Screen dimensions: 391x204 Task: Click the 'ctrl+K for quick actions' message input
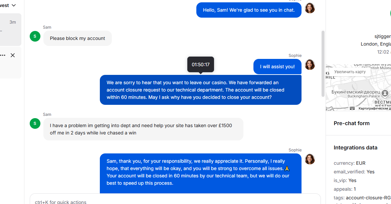175,200
